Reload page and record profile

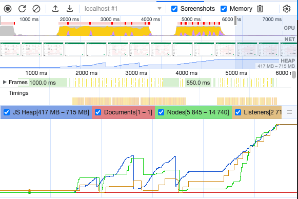(22, 9)
